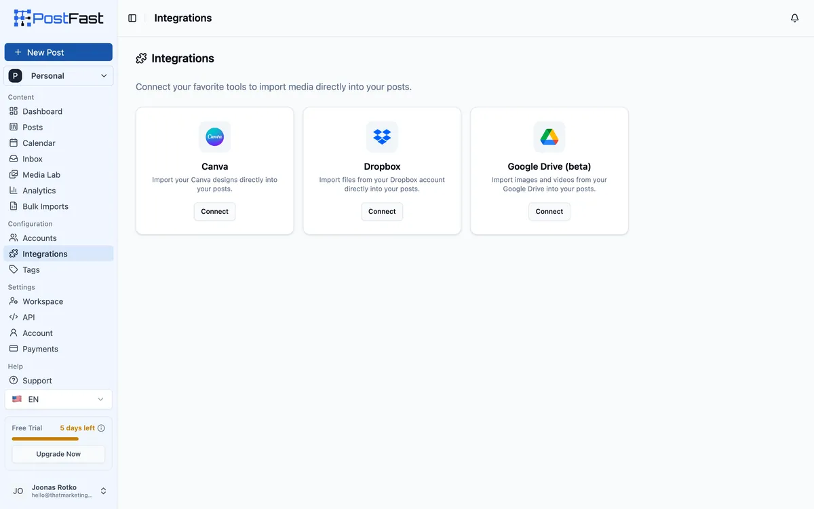Click the Integrations puzzle icon in sidebar
The image size is (814, 509).
(x=14, y=253)
